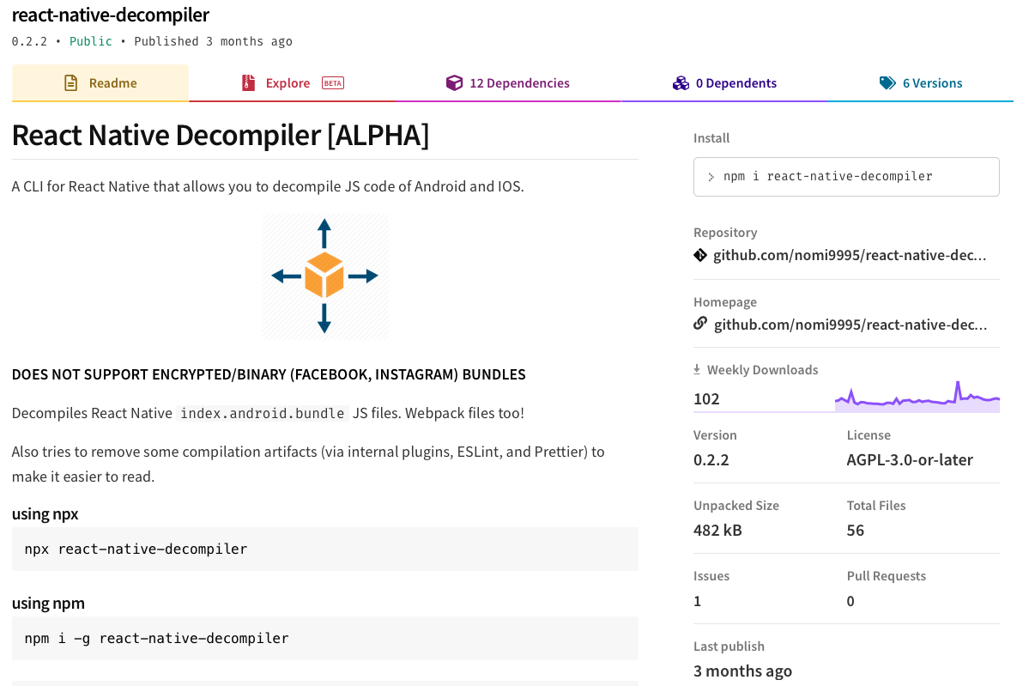
Task: Click the decompiler package logo image
Action: click(325, 276)
